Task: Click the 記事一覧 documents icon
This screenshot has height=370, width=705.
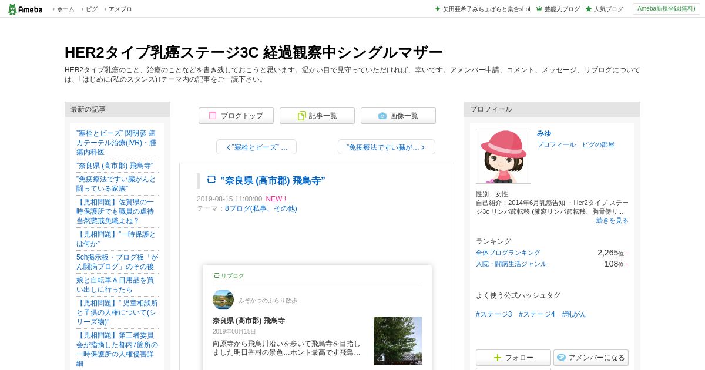Action: 301,116
